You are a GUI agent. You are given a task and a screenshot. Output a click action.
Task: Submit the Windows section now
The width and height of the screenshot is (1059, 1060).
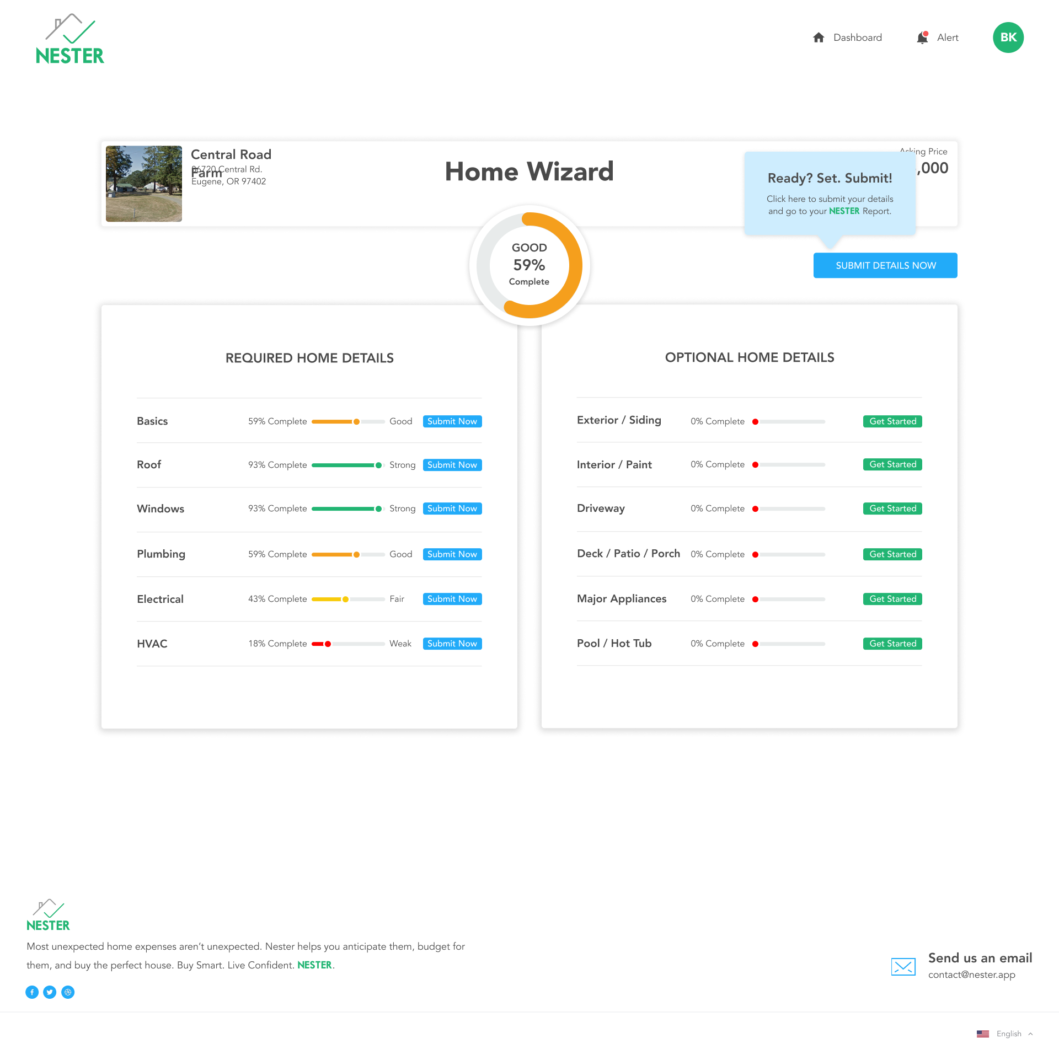(x=452, y=508)
